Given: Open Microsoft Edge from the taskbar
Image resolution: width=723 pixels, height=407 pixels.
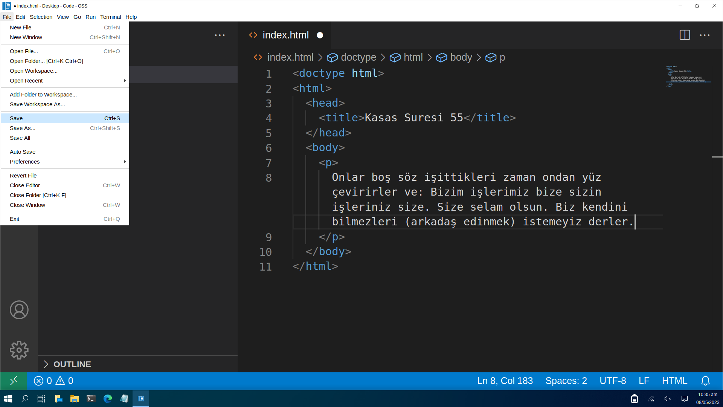Looking at the screenshot, I should [108, 399].
